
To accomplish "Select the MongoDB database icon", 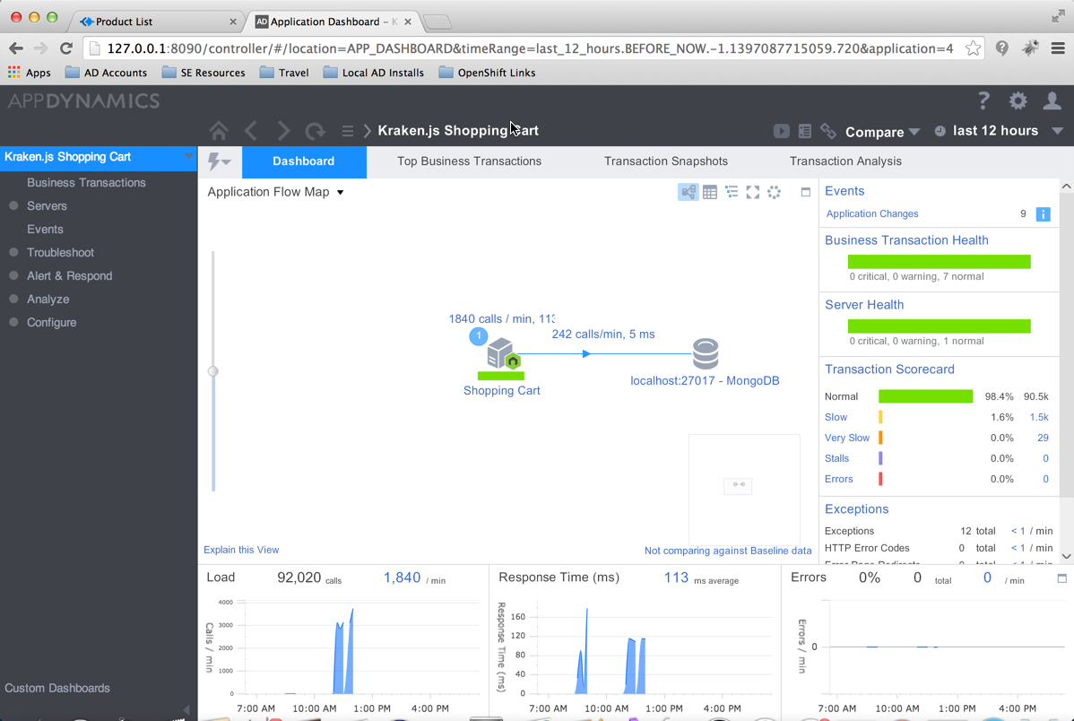I will pos(706,353).
